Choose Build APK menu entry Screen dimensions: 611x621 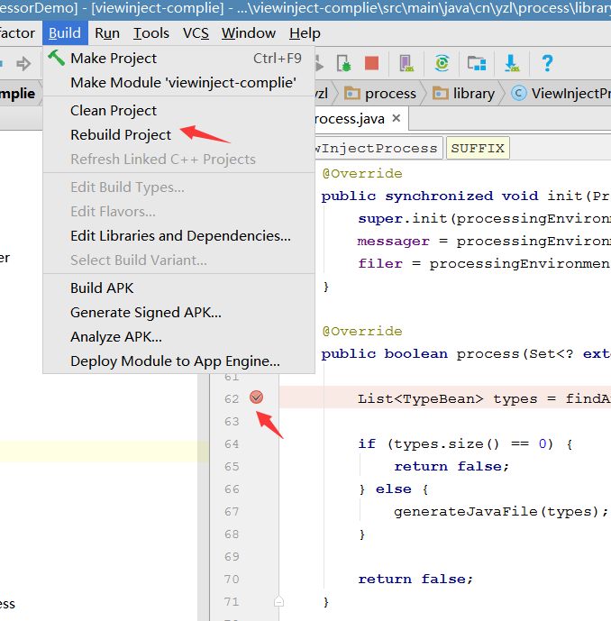coord(178,288)
